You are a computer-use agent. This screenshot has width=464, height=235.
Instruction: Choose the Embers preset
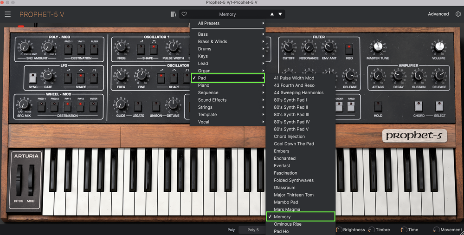click(x=300, y=151)
